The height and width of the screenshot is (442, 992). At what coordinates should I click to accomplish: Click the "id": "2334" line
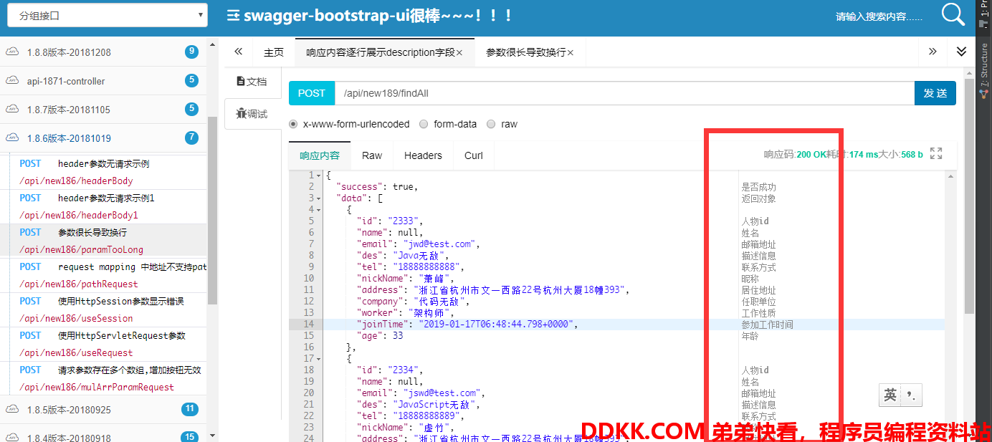point(390,370)
